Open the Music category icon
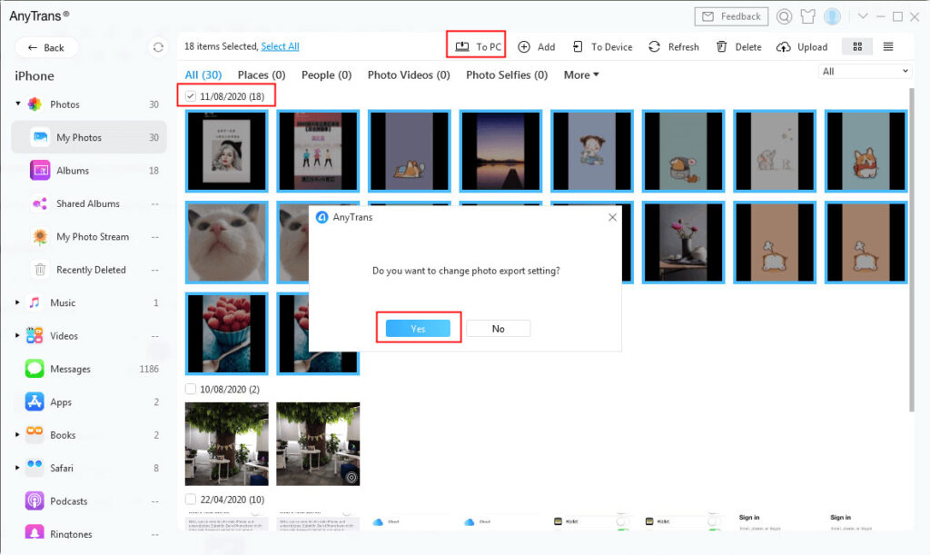This screenshot has height=555, width=930. [x=35, y=302]
